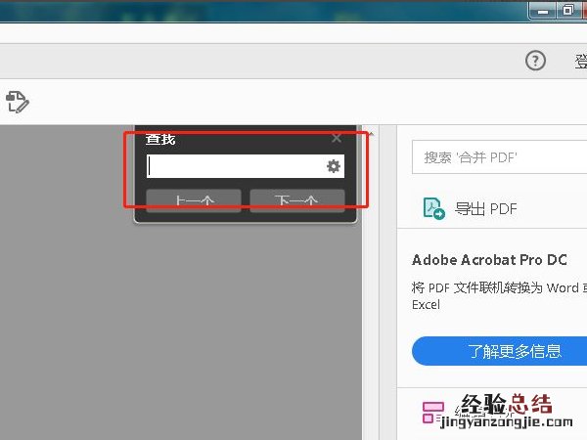This screenshot has height=440, width=587.
Task: Select the Adobe Acrobat Pro DC heading
Action: coord(489,260)
